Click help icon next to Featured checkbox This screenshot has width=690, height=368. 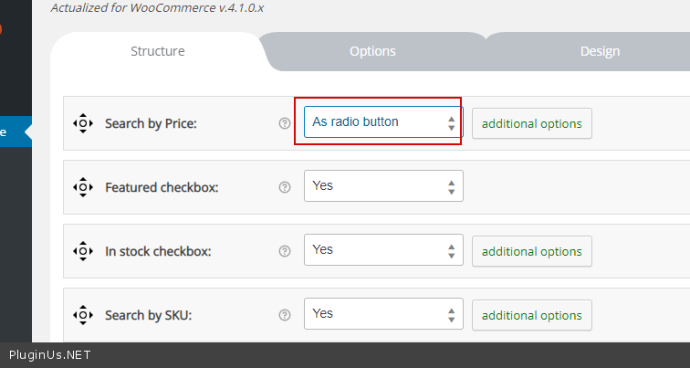[x=285, y=187]
